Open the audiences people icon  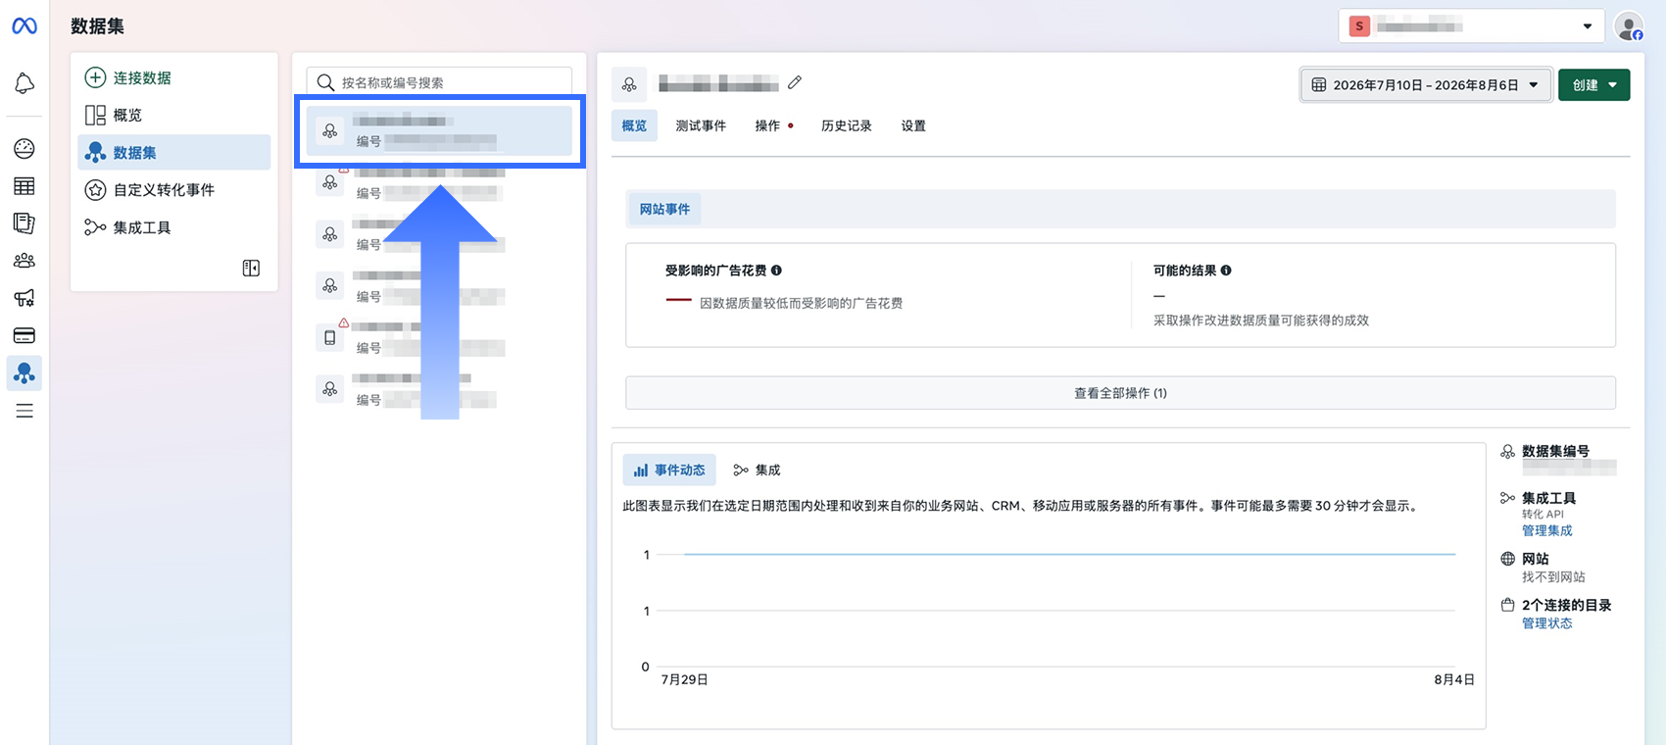tap(24, 261)
